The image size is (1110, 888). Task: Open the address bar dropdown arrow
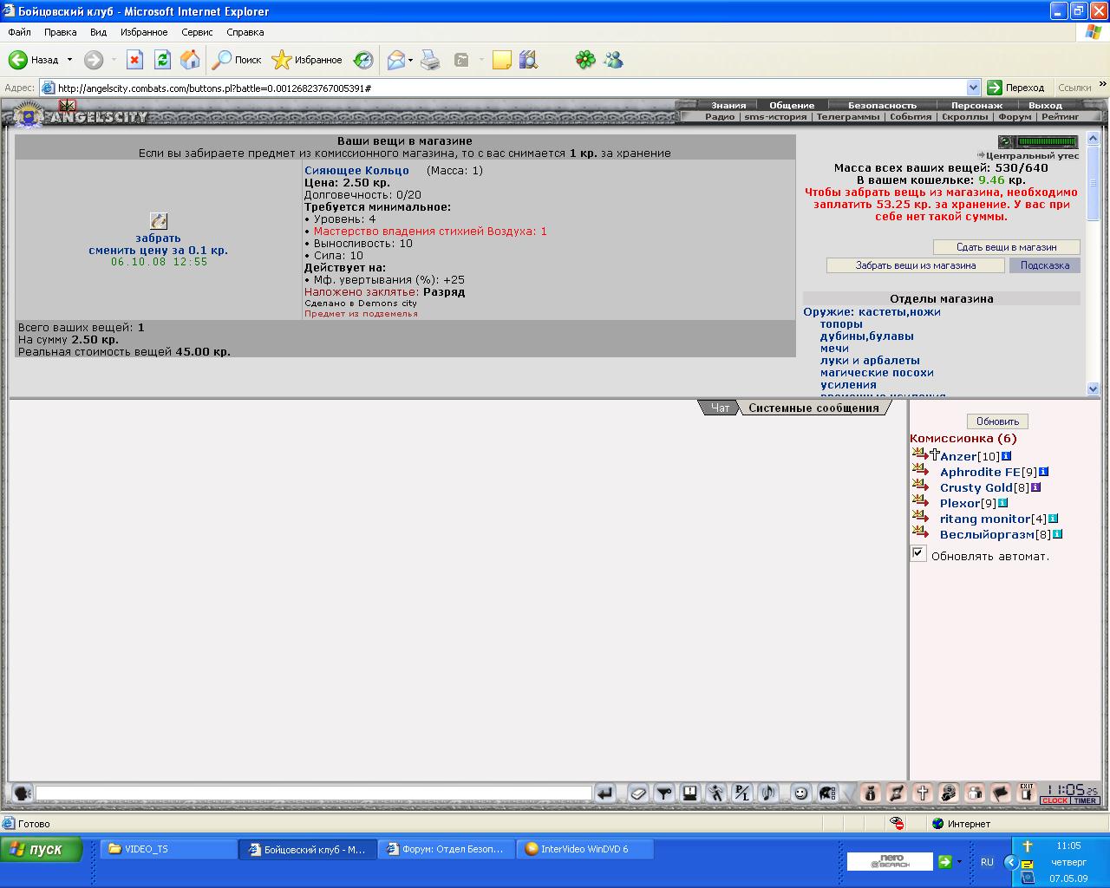tap(973, 88)
